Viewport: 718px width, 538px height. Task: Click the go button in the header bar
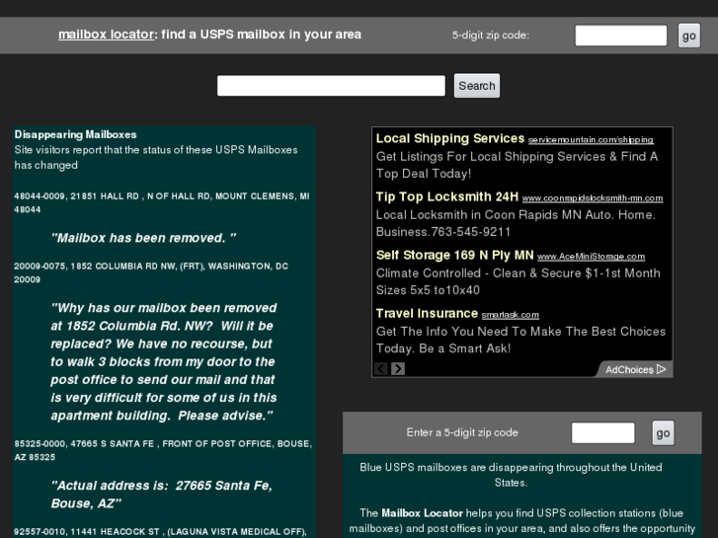pyautogui.click(x=688, y=36)
